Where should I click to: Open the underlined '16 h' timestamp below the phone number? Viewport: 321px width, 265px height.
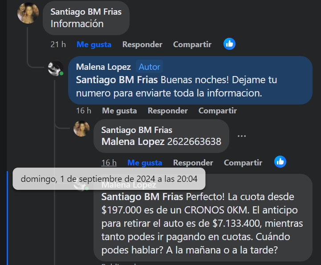(109, 163)
